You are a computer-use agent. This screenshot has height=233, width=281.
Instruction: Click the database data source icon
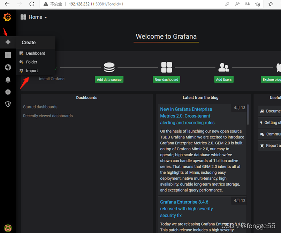(109, 67)
